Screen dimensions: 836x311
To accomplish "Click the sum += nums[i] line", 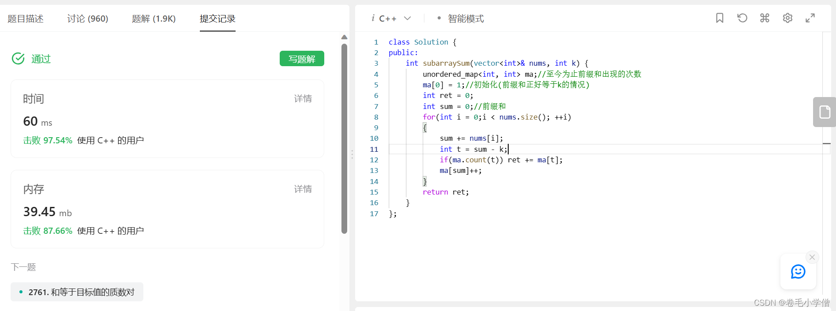I will click(471, 138).
